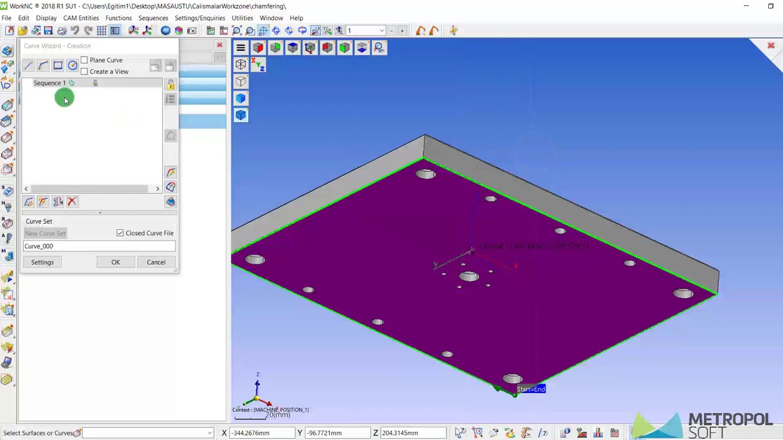The image size is (783, 440).
Task: Open the Utilities menu
Action: pyautogui.click(x=242, y=18)
